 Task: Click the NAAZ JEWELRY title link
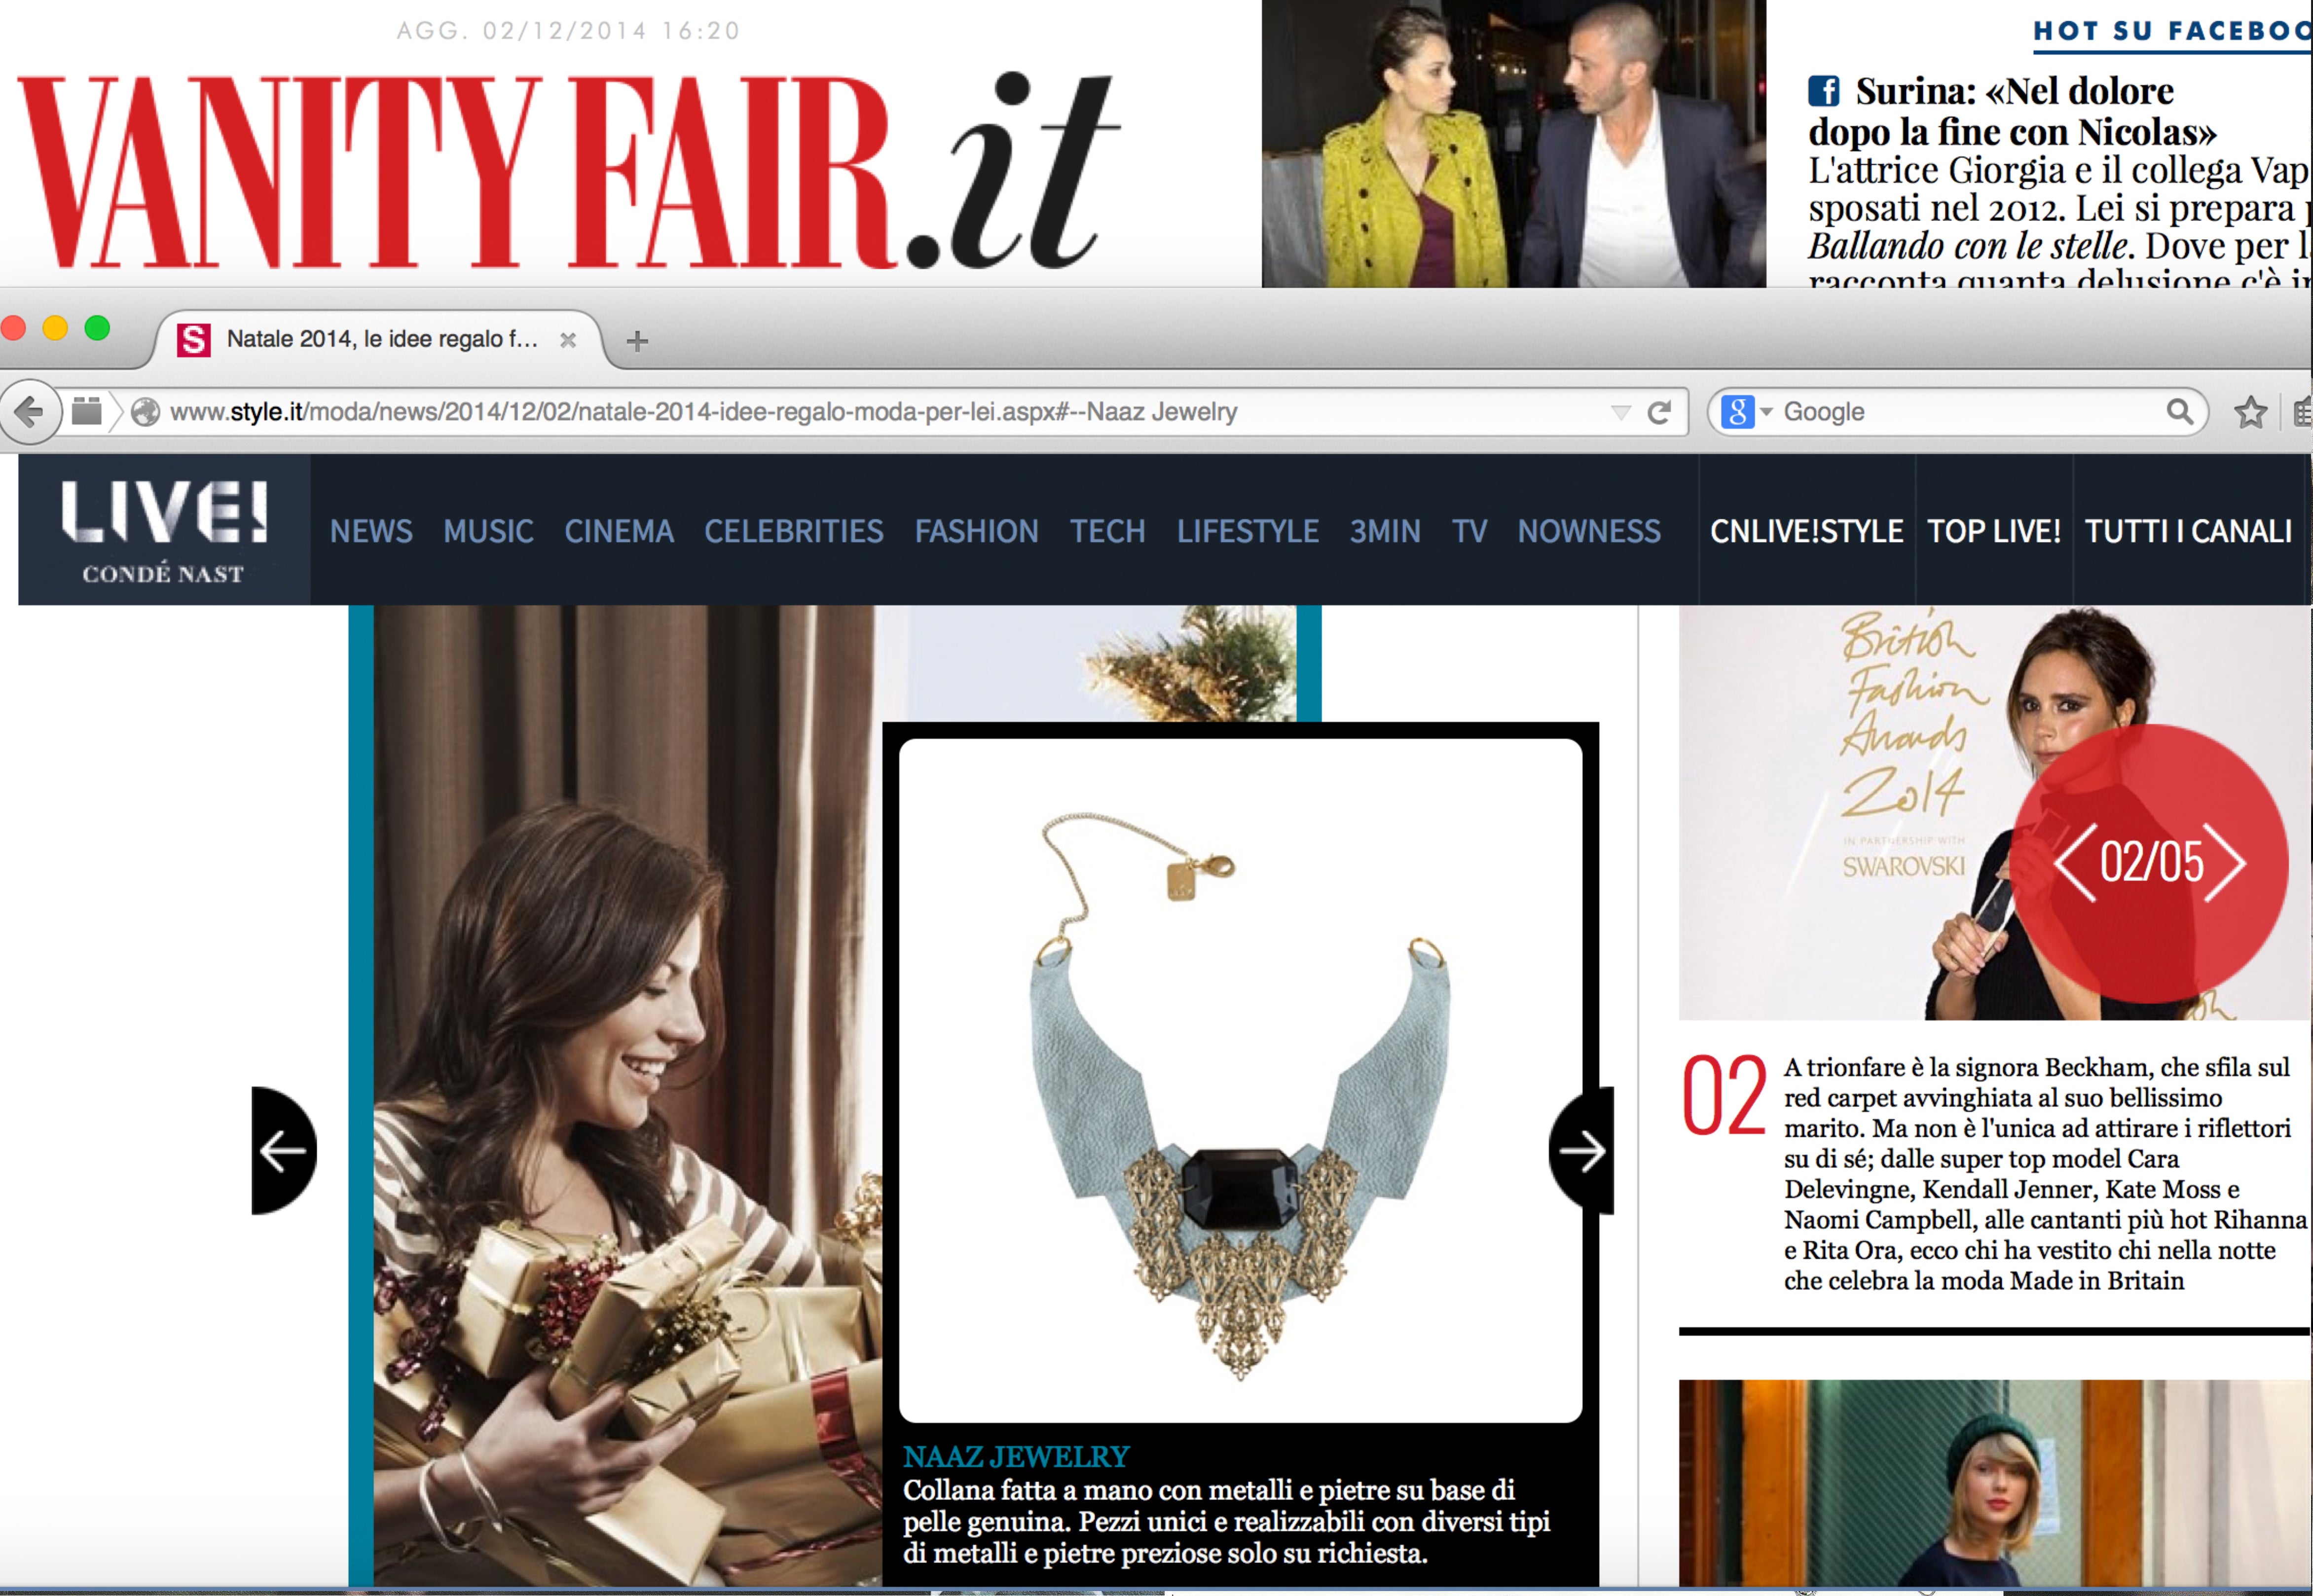click(x=1016, y=1456)
